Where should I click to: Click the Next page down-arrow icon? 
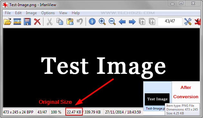[x=152, y=21]
